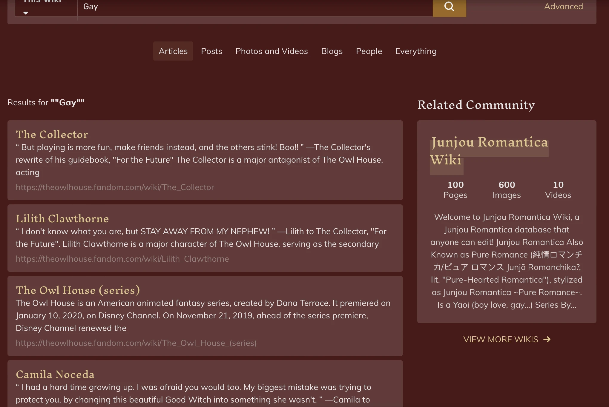Click the VIEW MORE WIKIS link
This screenshot has height=407, width=609.
coord(501,339)
